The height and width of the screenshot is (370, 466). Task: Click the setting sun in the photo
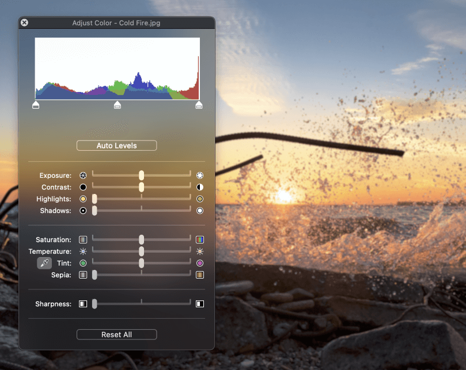(284, 196)
